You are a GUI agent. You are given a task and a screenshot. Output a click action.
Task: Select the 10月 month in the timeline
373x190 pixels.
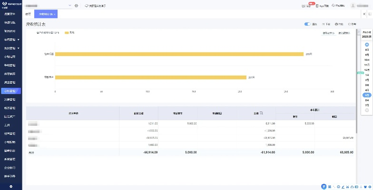tap(367, 60)
